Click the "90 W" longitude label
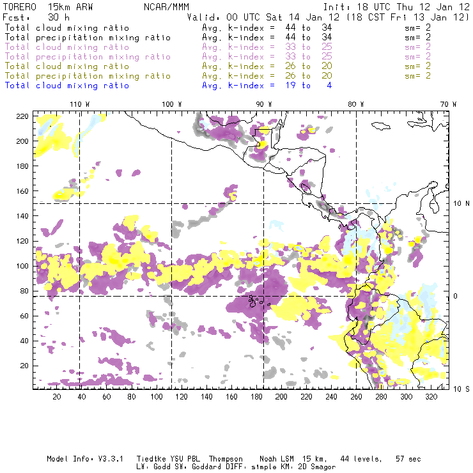This screenshot has width=473, height=473. [x=264, y=104]
